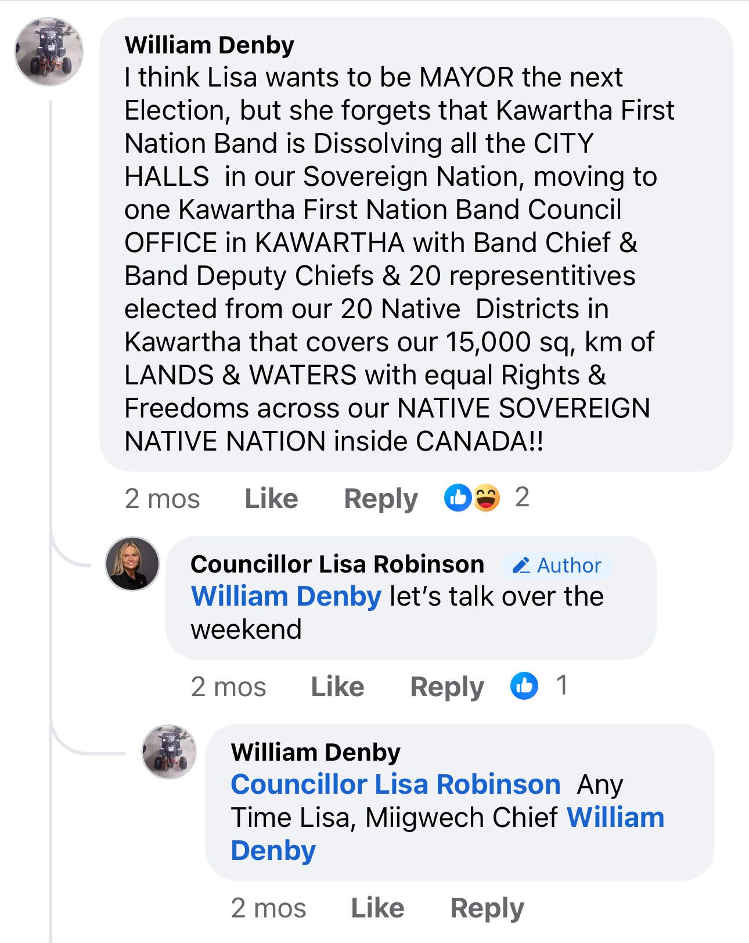Image resolution: width=749 pixels, height=943 pixels.
Task: Reply to William Denby's top comment
Action: (x=381, y=499)
